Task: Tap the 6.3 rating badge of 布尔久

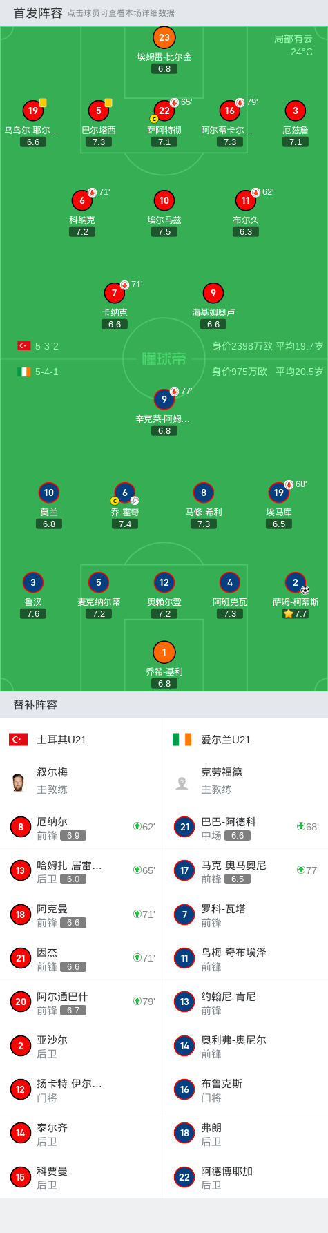Action: point(246,232)
